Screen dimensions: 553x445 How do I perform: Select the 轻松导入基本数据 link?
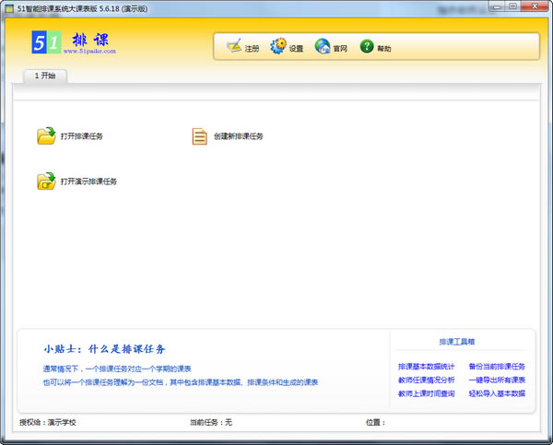tap(496, 393)
